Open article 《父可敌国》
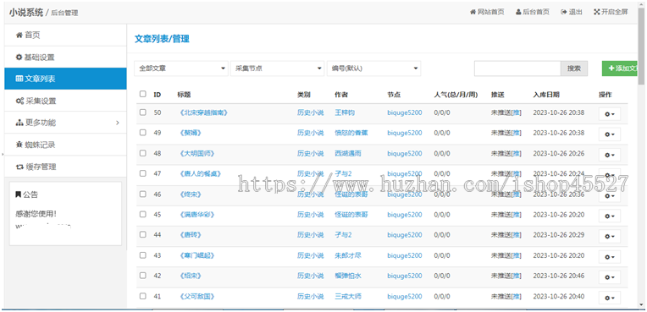Screen dimensions: 647x312 [x=196, y=296]
